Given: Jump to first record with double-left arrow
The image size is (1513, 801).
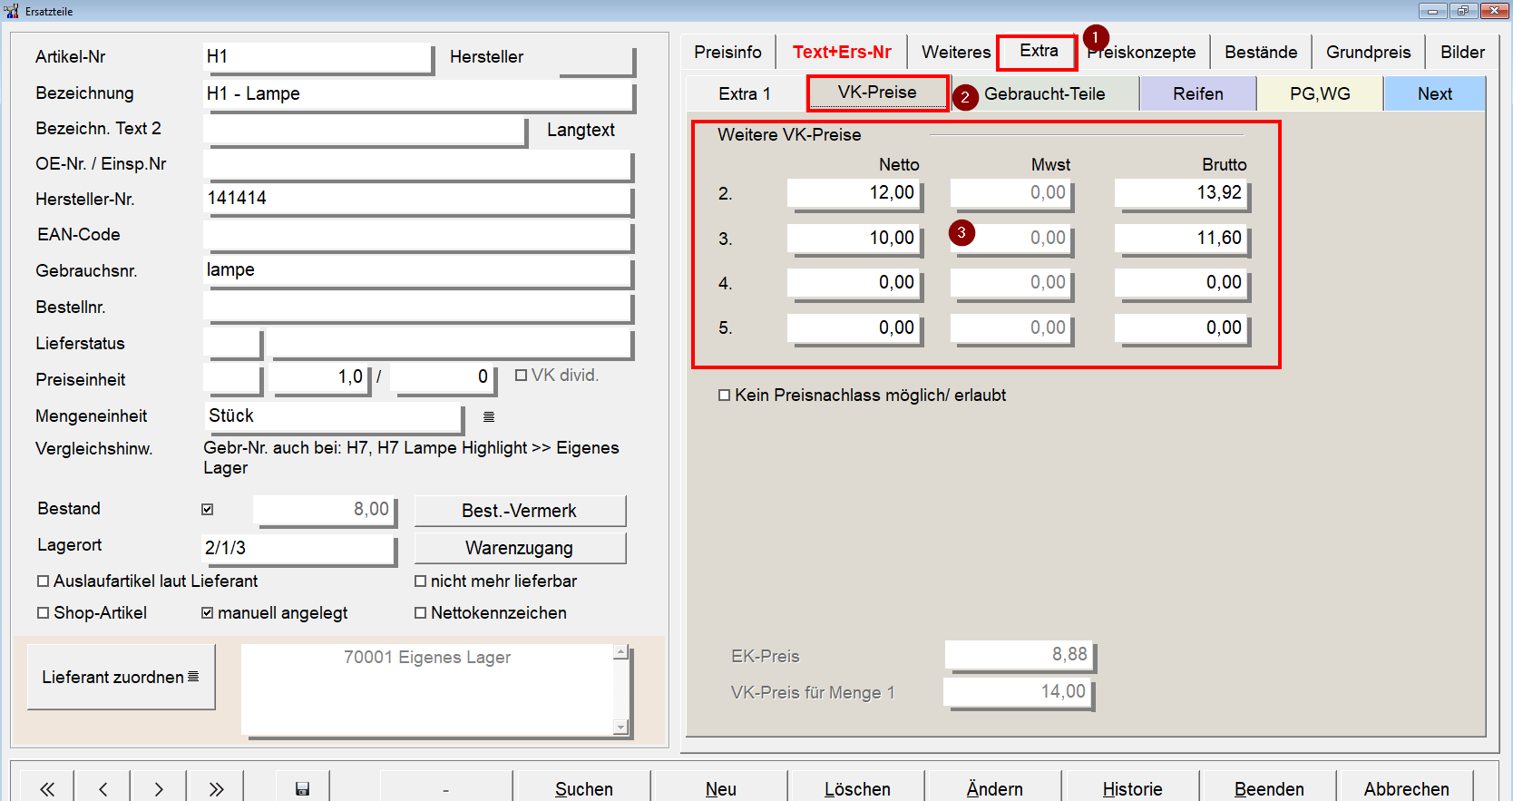Looking at the screenshot, I should [x=46, y=788].
